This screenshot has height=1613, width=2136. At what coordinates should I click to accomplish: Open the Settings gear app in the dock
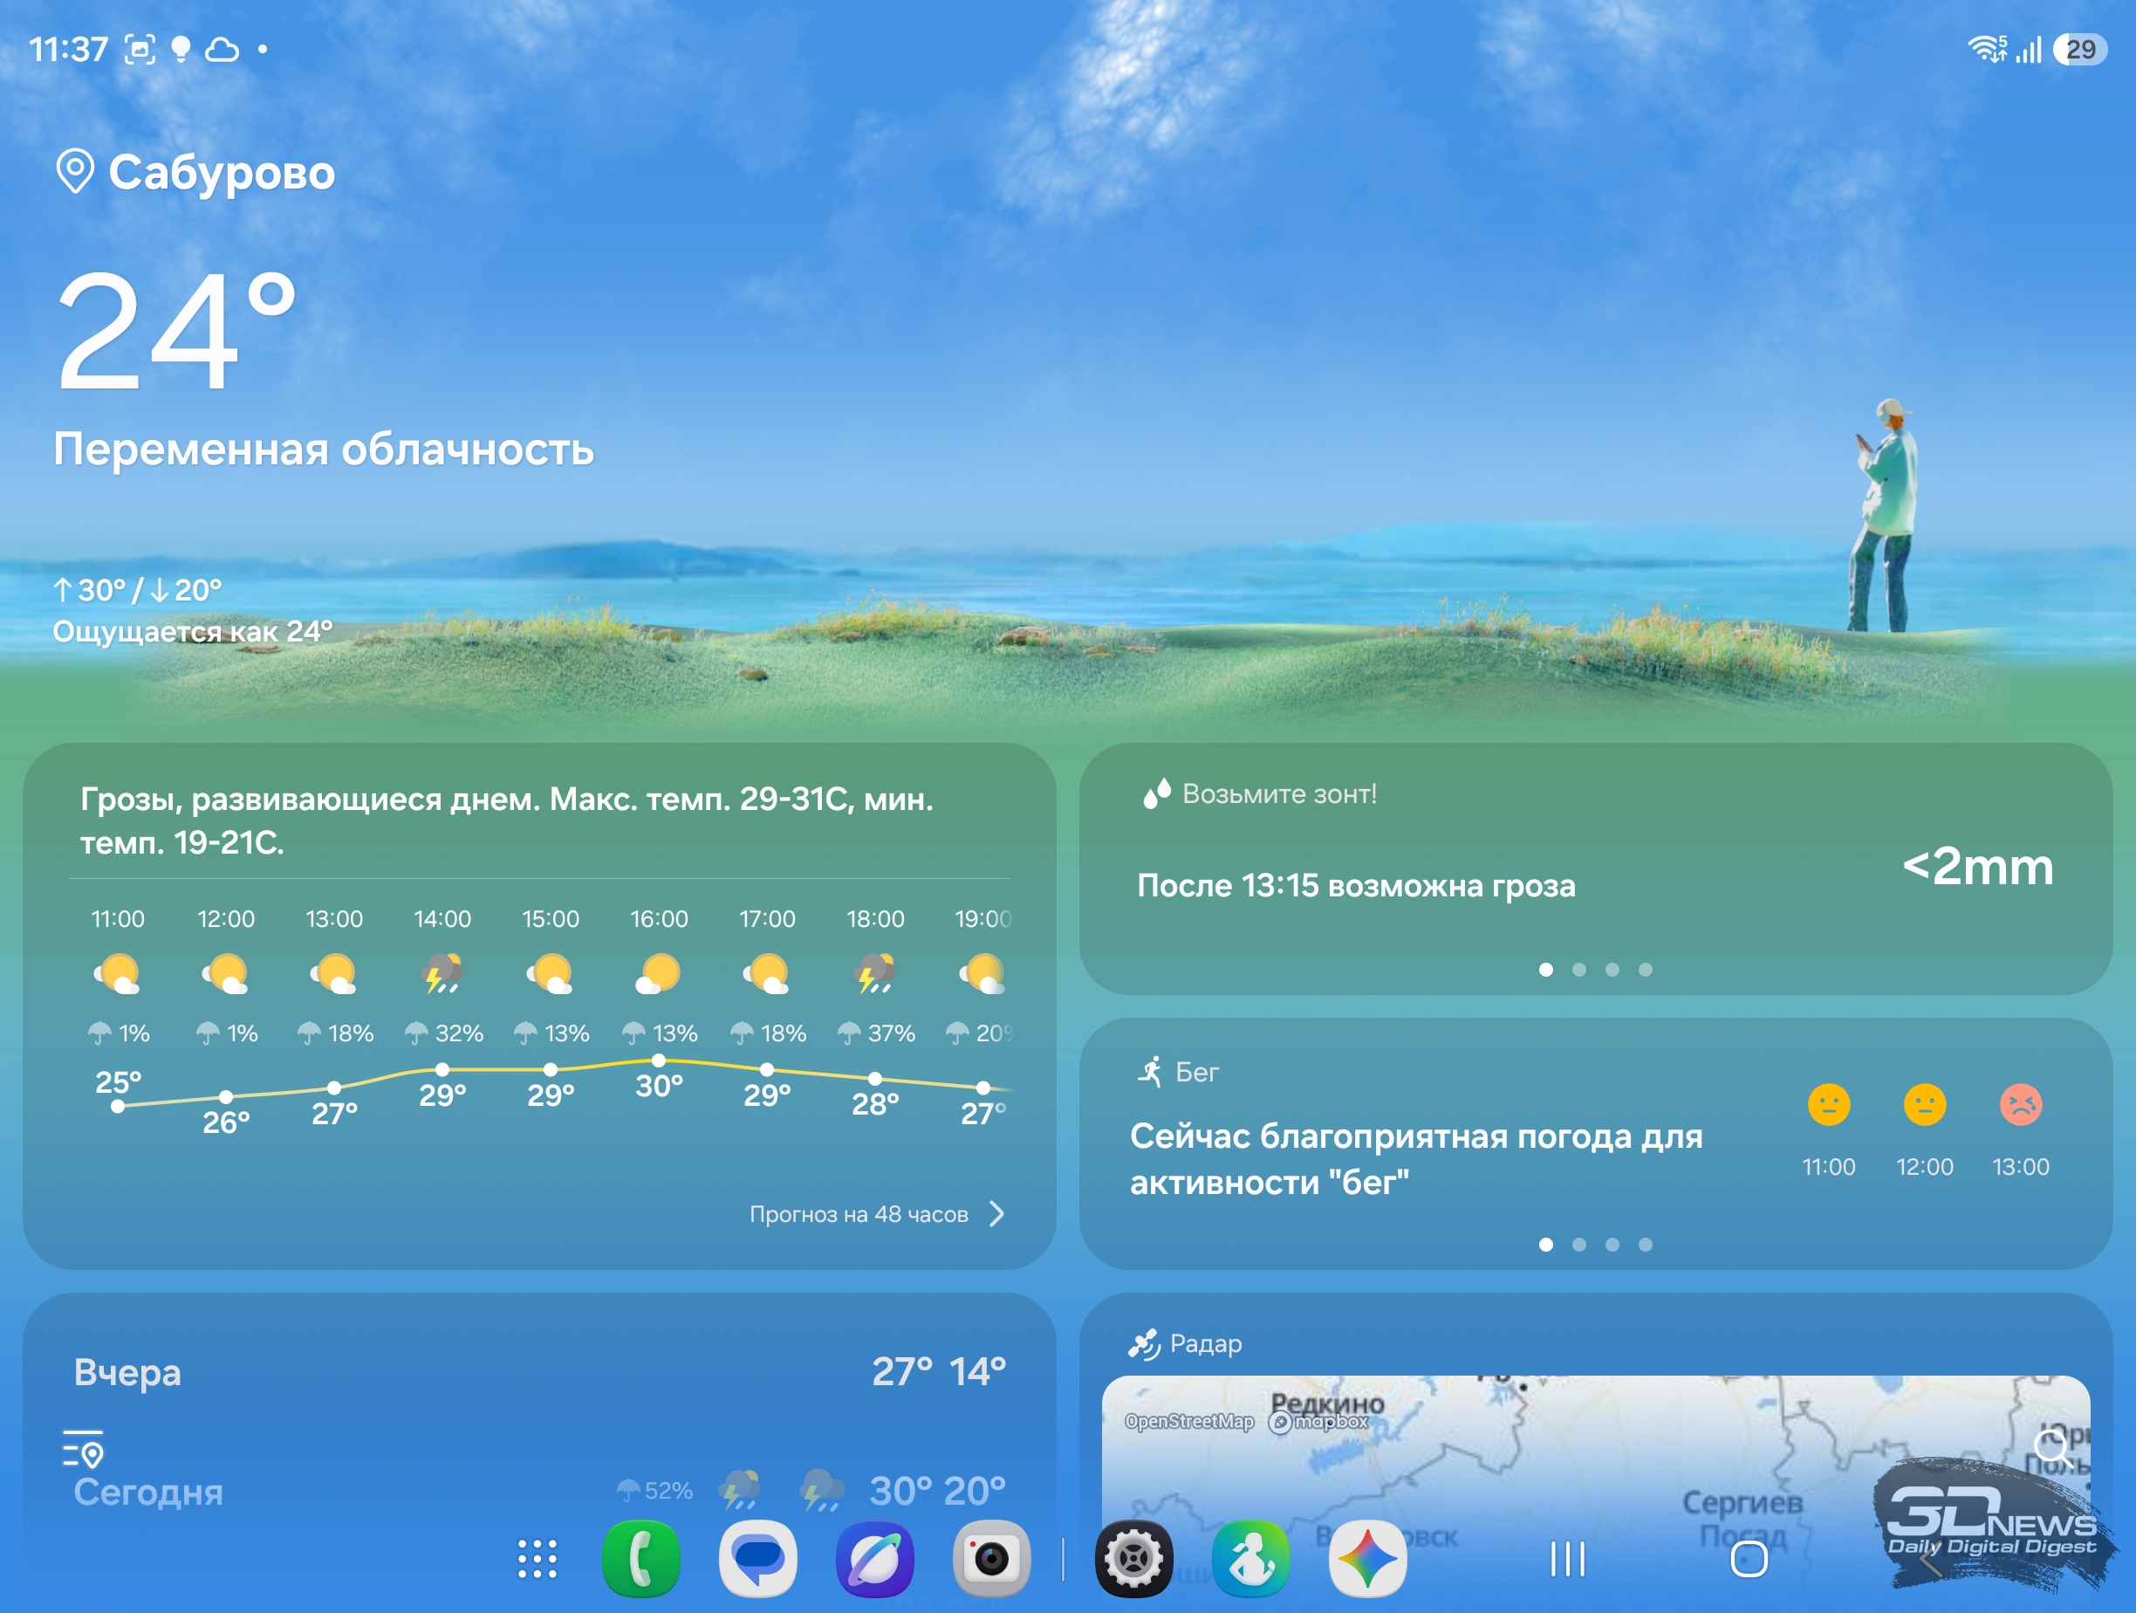point(1133,1559)
